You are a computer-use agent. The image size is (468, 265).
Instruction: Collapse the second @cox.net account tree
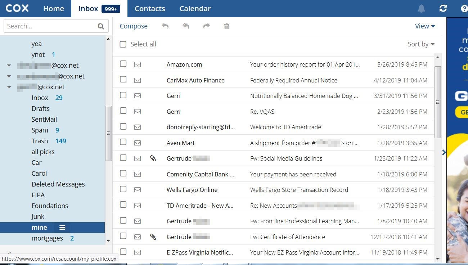[9, 76]
